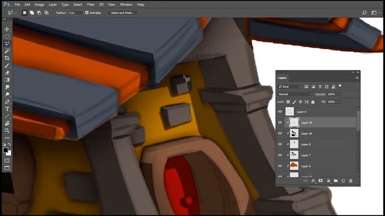Hide Layer 6 using its eye icon
The width and height of the screenshot is (385, 216).
point(280,166)
